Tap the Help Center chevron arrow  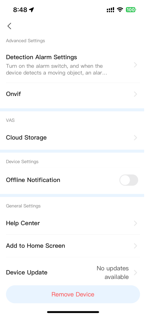click(x=135, y=223)
